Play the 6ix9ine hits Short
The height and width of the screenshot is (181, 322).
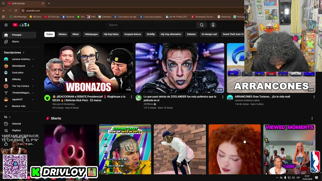point(125,149)
